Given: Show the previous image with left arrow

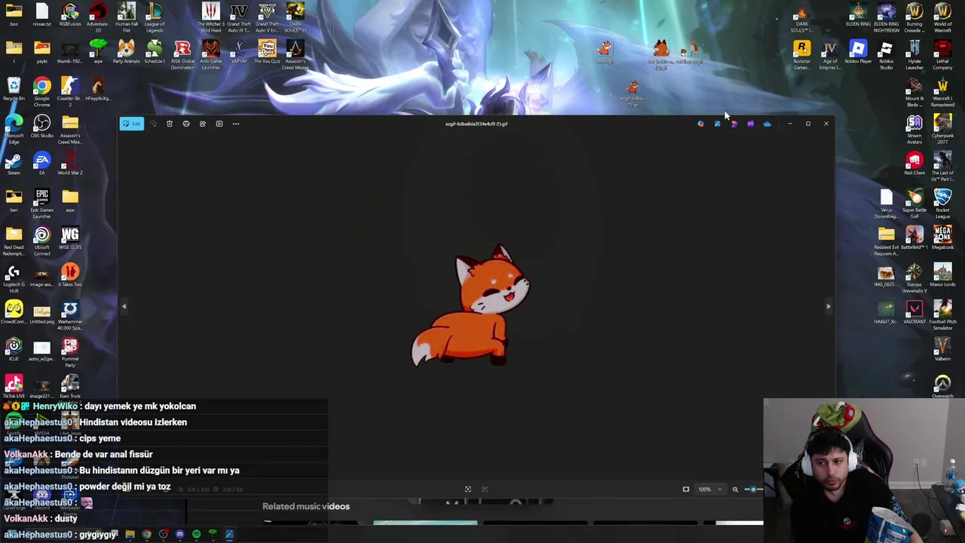Looking at the screenshot, I should pyautogui.click(x=124, y=306).
